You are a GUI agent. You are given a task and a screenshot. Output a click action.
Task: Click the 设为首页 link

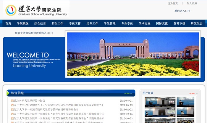coord(173,4)
